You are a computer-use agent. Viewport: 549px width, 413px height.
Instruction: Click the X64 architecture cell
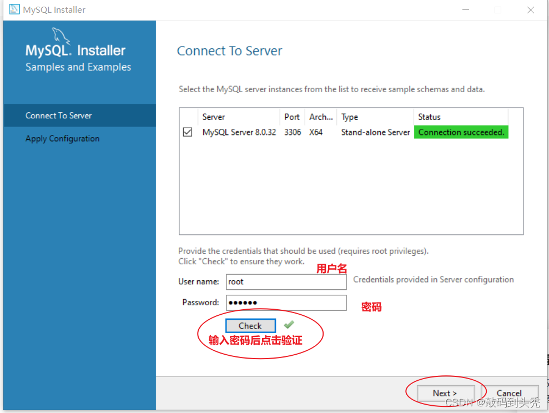(x=316, y=132)
